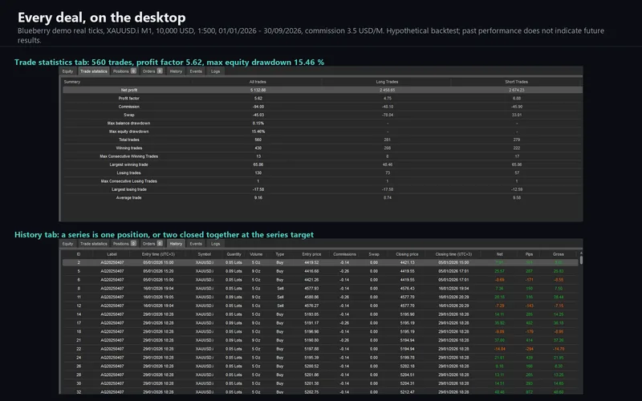Sort history by the Gross column header
The width and height of the screenshot is (642, 401).
(x=559, y=254)
